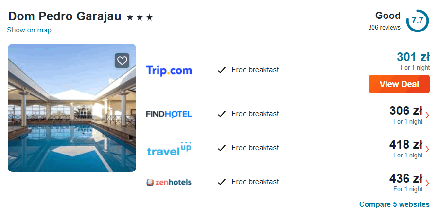Select the 306 zł FindHotel price

406,111
